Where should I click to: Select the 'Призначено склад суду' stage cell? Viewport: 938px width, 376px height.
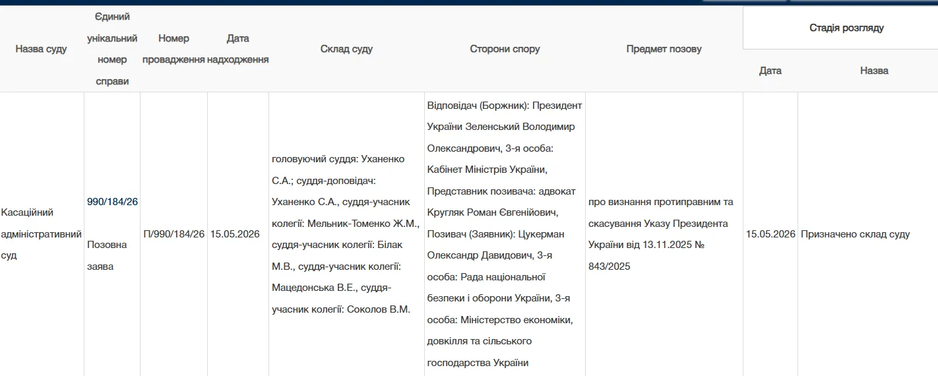[x=868, y=234]
